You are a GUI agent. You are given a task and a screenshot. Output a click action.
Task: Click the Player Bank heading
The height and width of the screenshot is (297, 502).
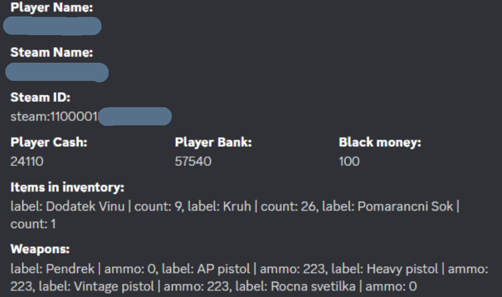pos(213,142)
